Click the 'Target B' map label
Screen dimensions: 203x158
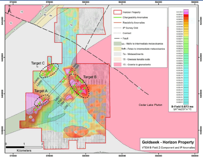(x=90, y=77)
